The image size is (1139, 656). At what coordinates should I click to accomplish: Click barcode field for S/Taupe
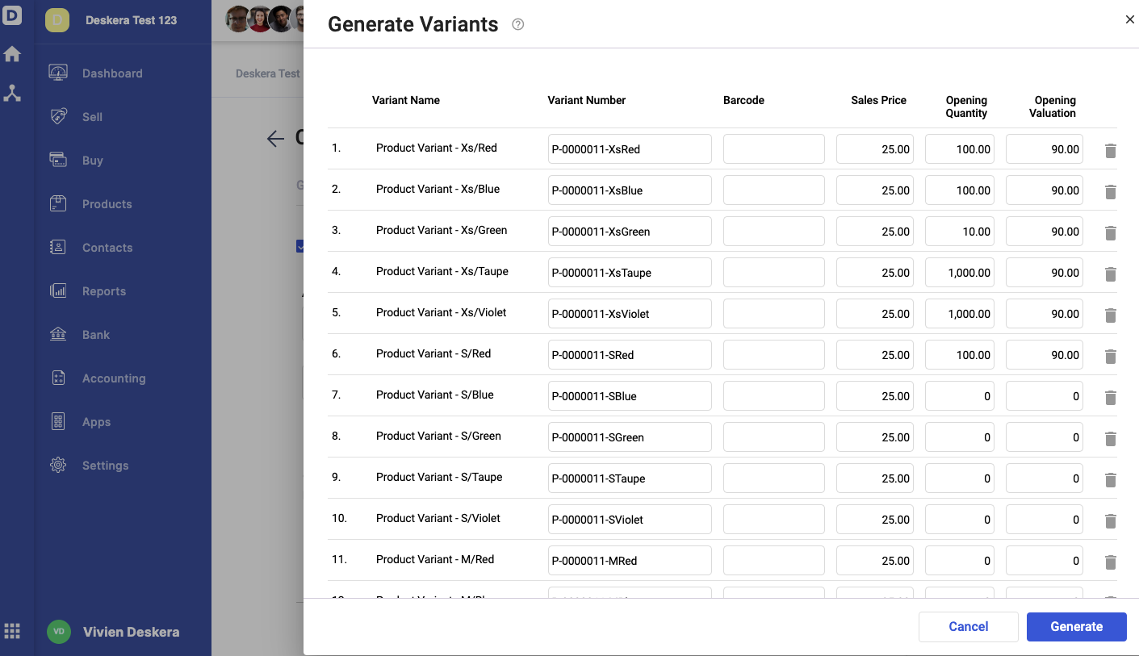pyautogui.click(x=774, y=478)
